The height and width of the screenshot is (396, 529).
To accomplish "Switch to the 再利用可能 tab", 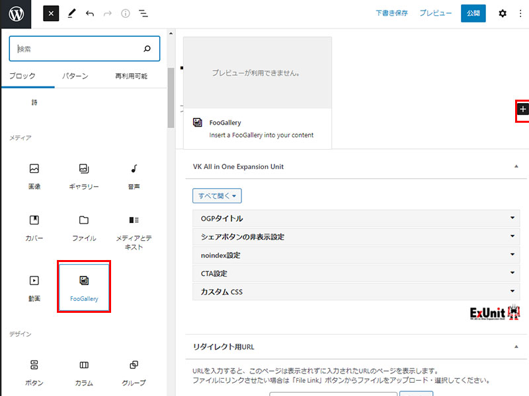I will (x=131, y=76).
